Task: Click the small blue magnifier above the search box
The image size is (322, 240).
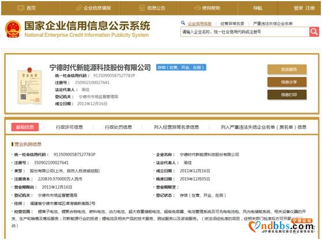Action: [183, 23]
